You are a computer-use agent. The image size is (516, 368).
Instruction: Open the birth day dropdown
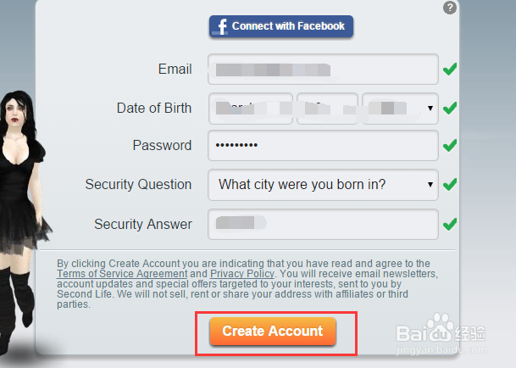[327, 109]
